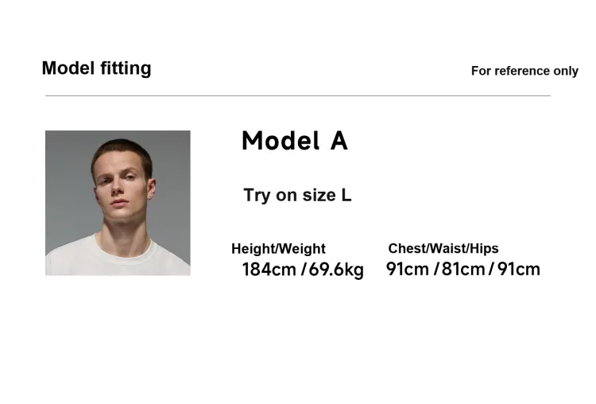Click the Model fitting heading
Image resolution: width=596 pixels, height=404 pixels.
click(x=96, y=68)
